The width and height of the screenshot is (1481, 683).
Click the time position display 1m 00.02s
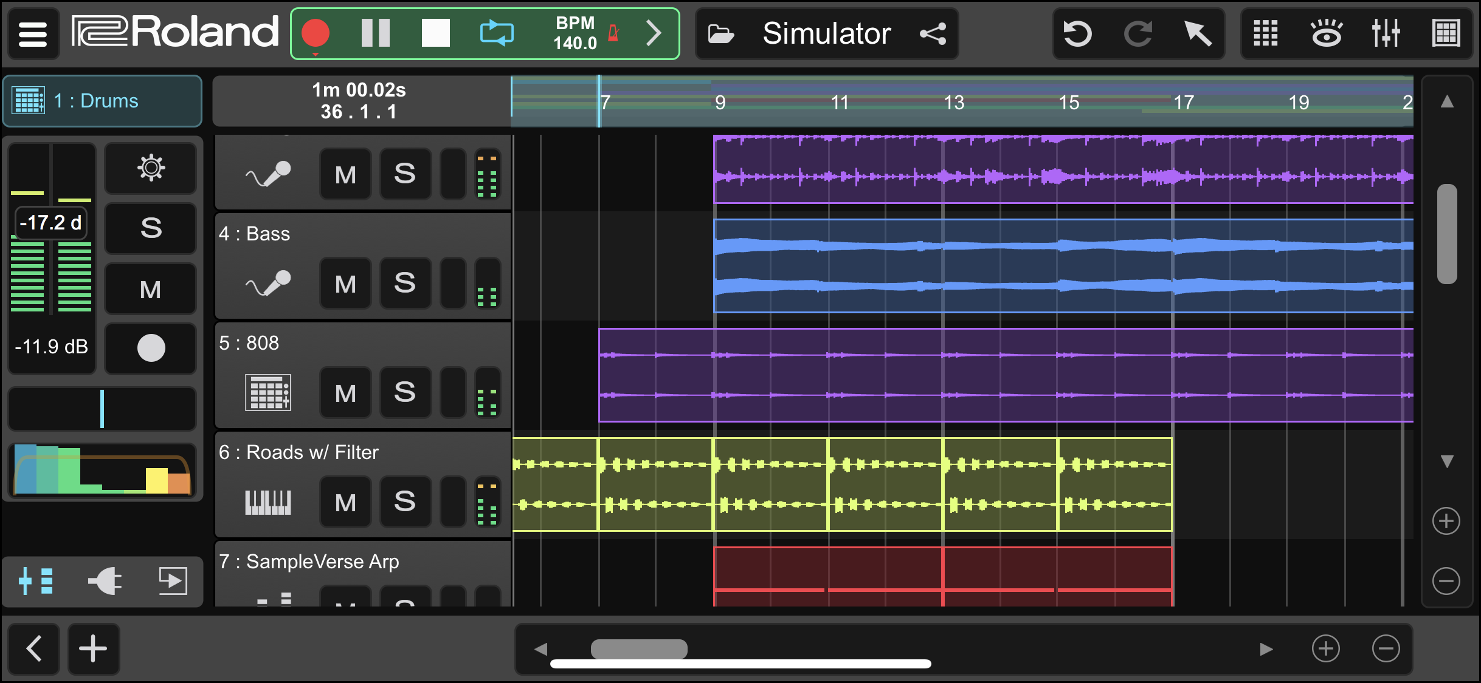point(359,90)
